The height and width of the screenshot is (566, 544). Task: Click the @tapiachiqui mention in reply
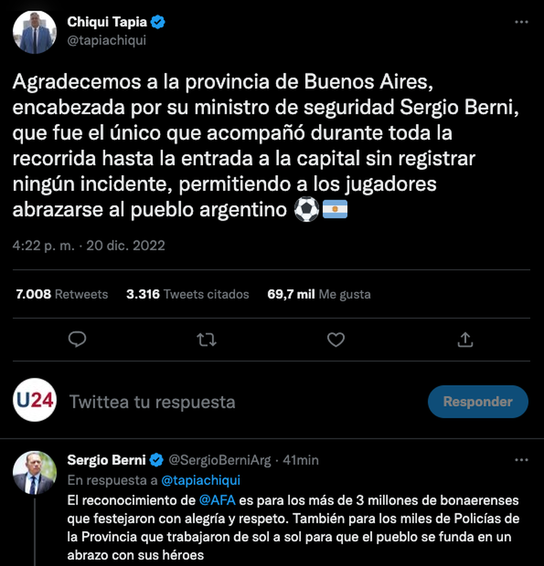click(201, 480)
